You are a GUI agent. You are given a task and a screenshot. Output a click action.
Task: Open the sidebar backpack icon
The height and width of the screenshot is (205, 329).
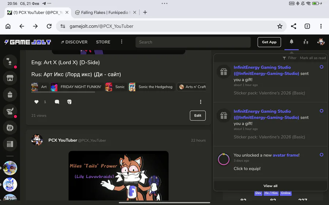pos(10,94)
